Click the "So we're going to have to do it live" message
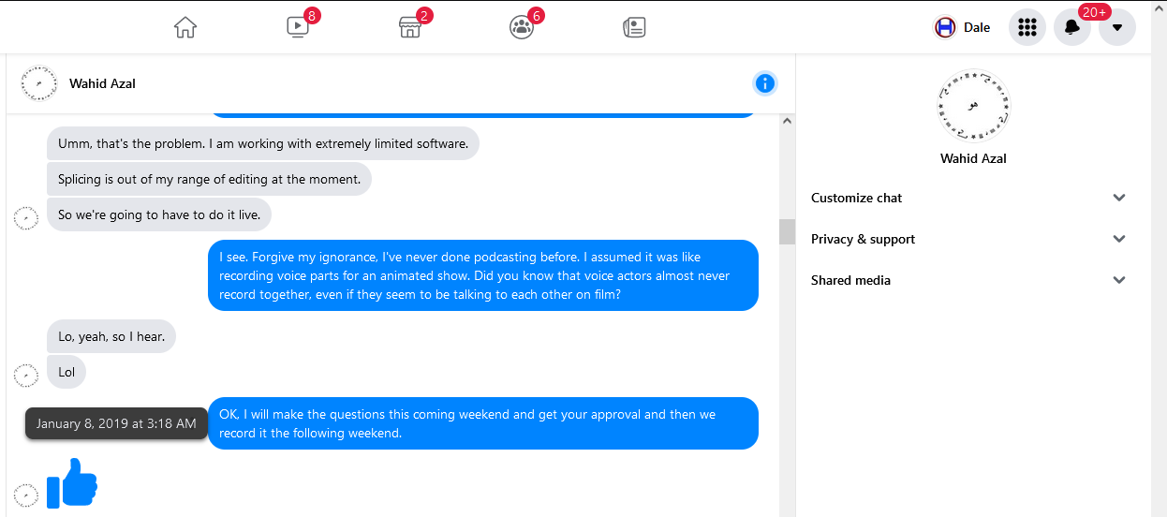The image size is (1167, 517). point(159,214)
